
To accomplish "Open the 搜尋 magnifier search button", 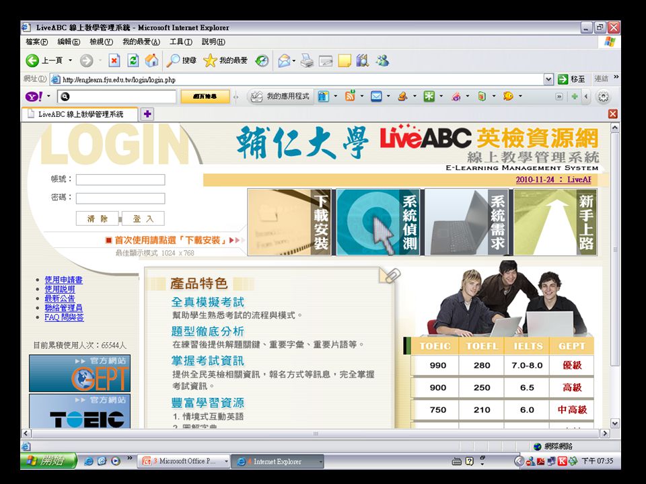I will click(181, 61).
